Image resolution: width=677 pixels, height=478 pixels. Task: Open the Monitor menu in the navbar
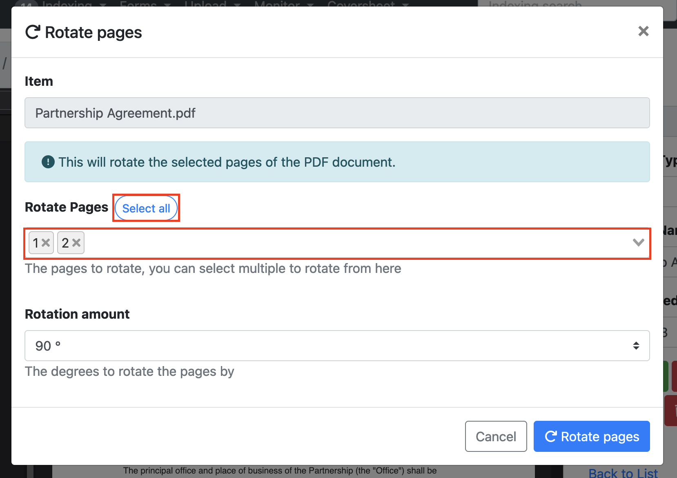284,4
